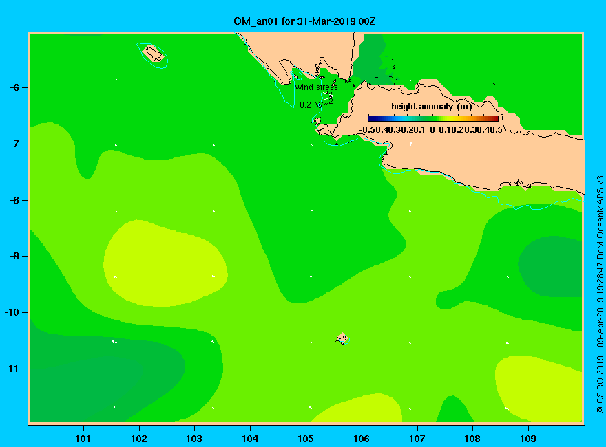Click longitude tick label 105
Image resolution: width=606 pixels, height=447 pixels.
coord(306,439)
